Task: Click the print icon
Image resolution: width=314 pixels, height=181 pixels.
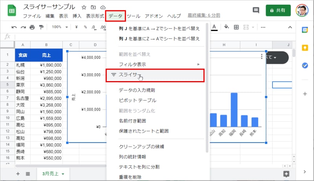Action: 32,27
